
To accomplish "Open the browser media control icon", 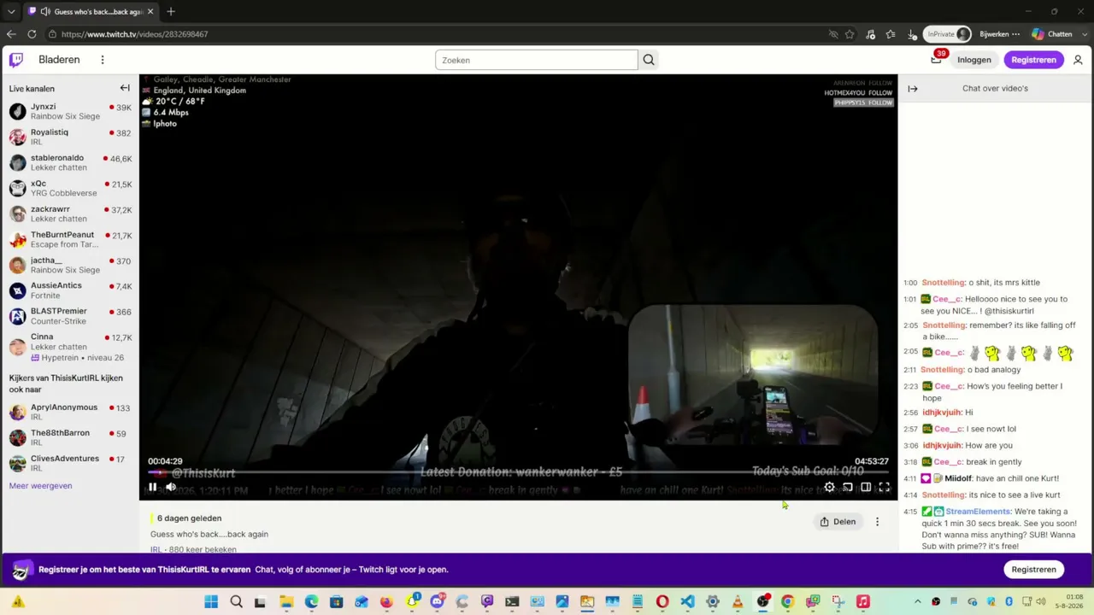I will (870, 34).
